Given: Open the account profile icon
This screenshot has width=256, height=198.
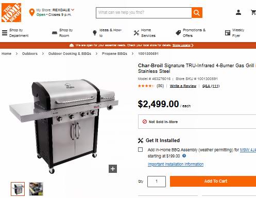Looking at the screenshot, I should [x=238, y=12].
